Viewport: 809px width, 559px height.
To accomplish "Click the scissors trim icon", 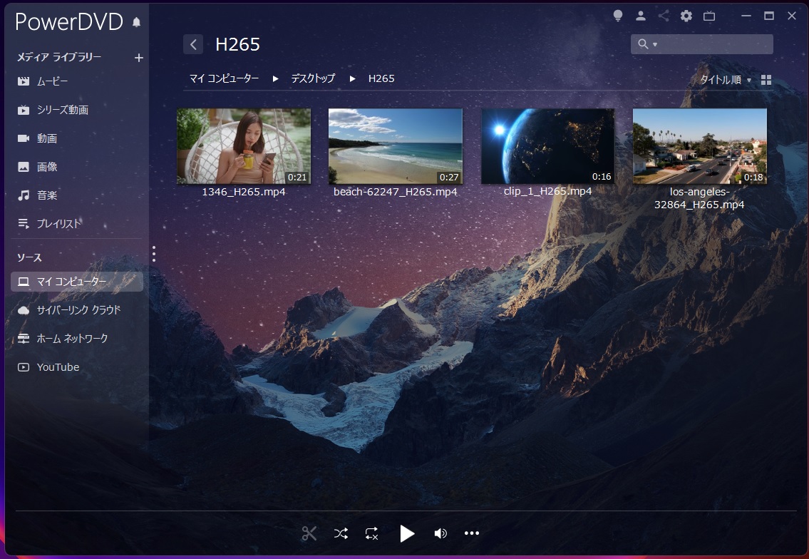I will [309, 533].
